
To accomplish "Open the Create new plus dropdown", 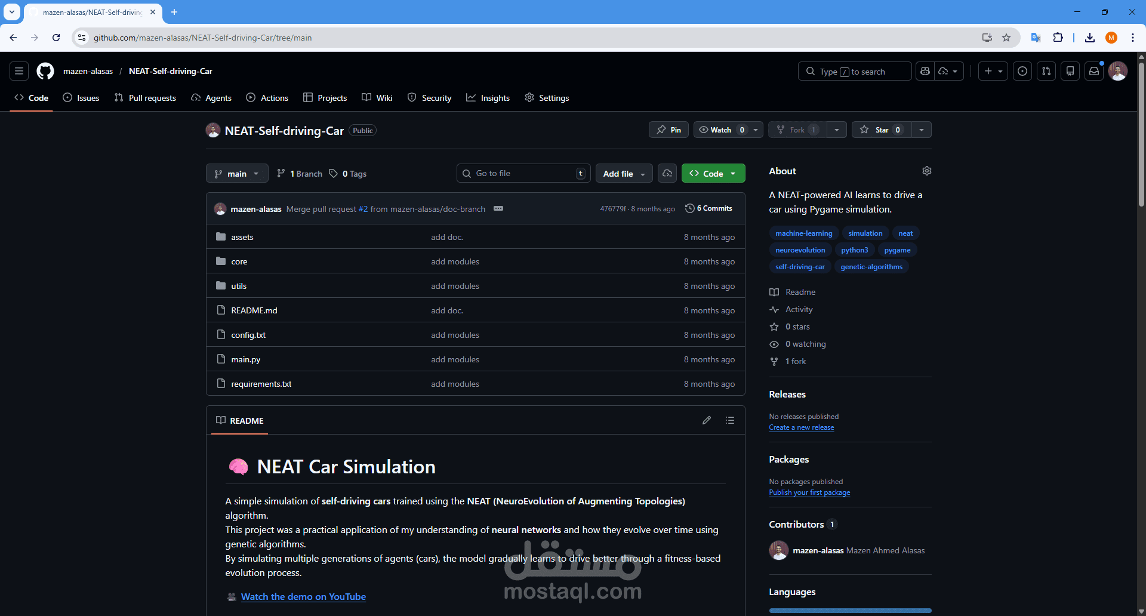I will tap(993, 71).
